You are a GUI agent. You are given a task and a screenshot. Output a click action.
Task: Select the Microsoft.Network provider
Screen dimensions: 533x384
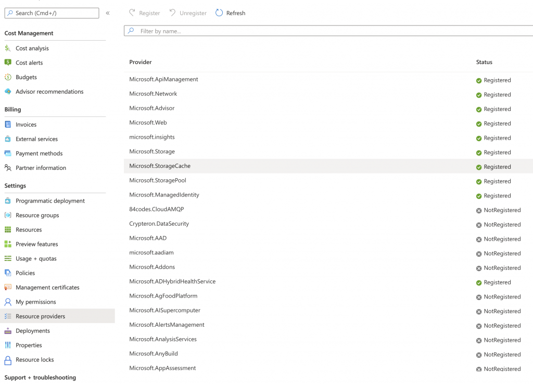pyautogui.click(x=153, y=94)
